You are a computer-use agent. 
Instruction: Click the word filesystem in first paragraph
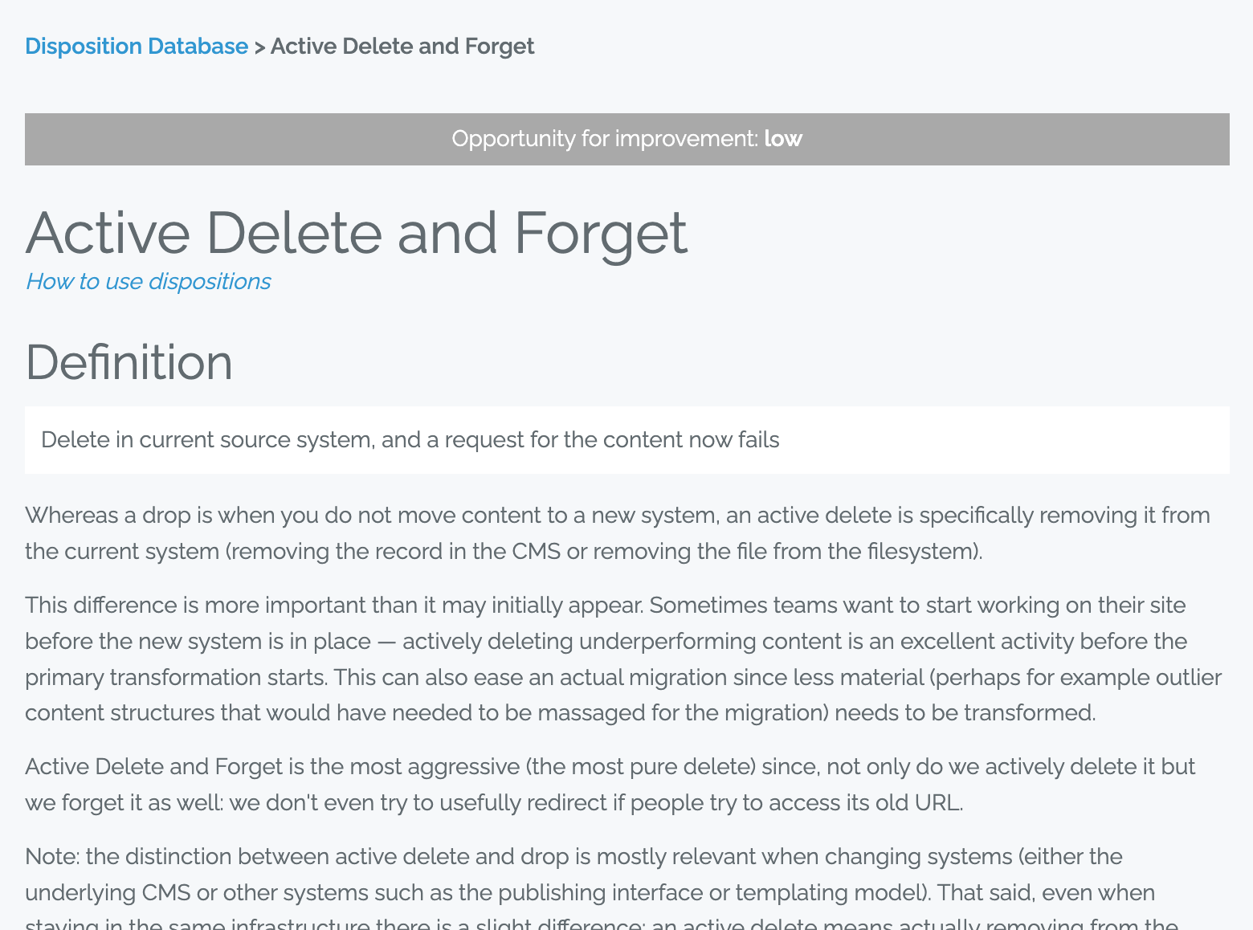(x=922, y=552)
